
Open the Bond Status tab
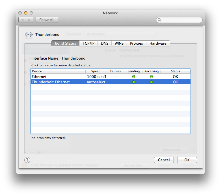[65, 43]
